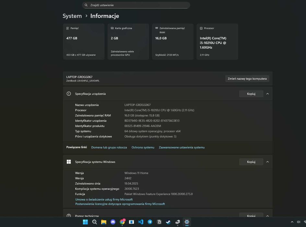Launch Discord from the taskbar
This screenshot has height=227, width=306.
[x=113, y=222]
